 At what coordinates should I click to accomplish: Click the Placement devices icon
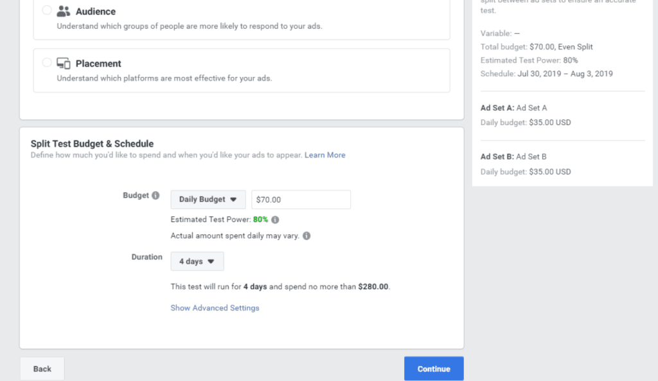[63, 63]
